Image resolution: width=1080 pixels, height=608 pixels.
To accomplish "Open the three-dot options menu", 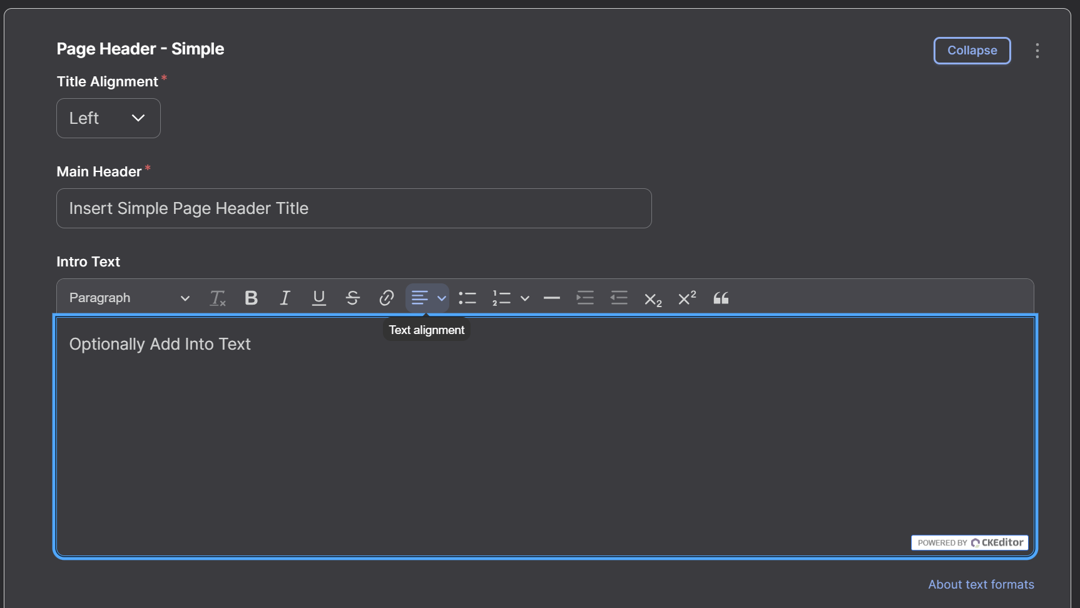I will (1037, 51).
